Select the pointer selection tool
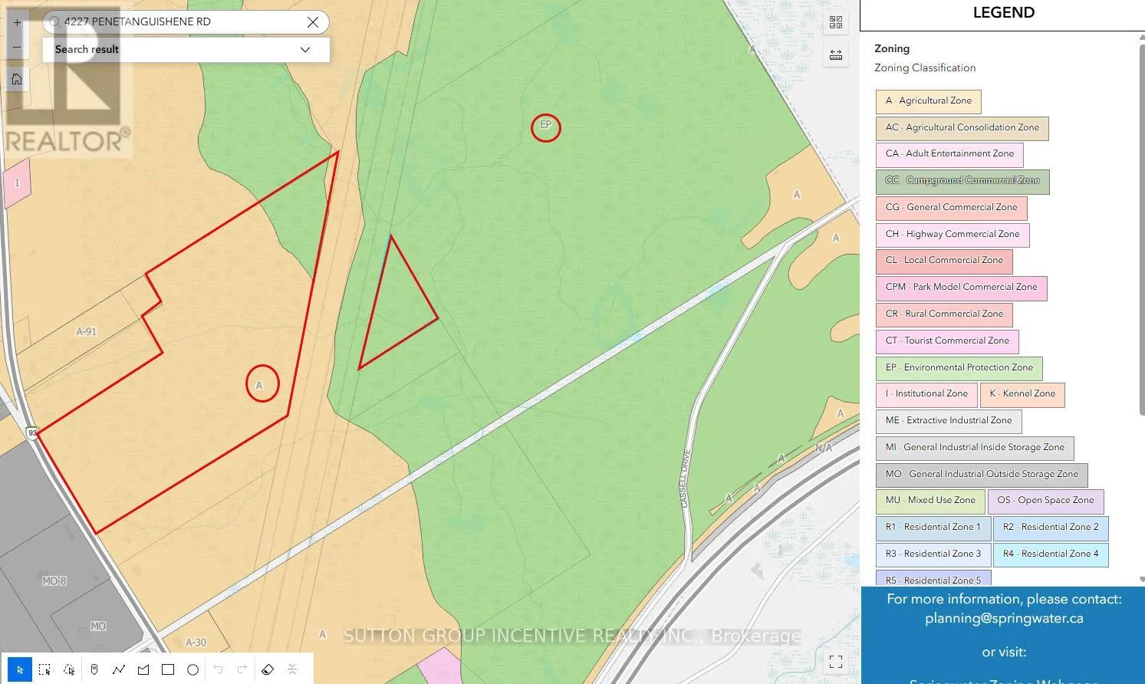Screen dimensions: 1145x684 tap(20, 669)
